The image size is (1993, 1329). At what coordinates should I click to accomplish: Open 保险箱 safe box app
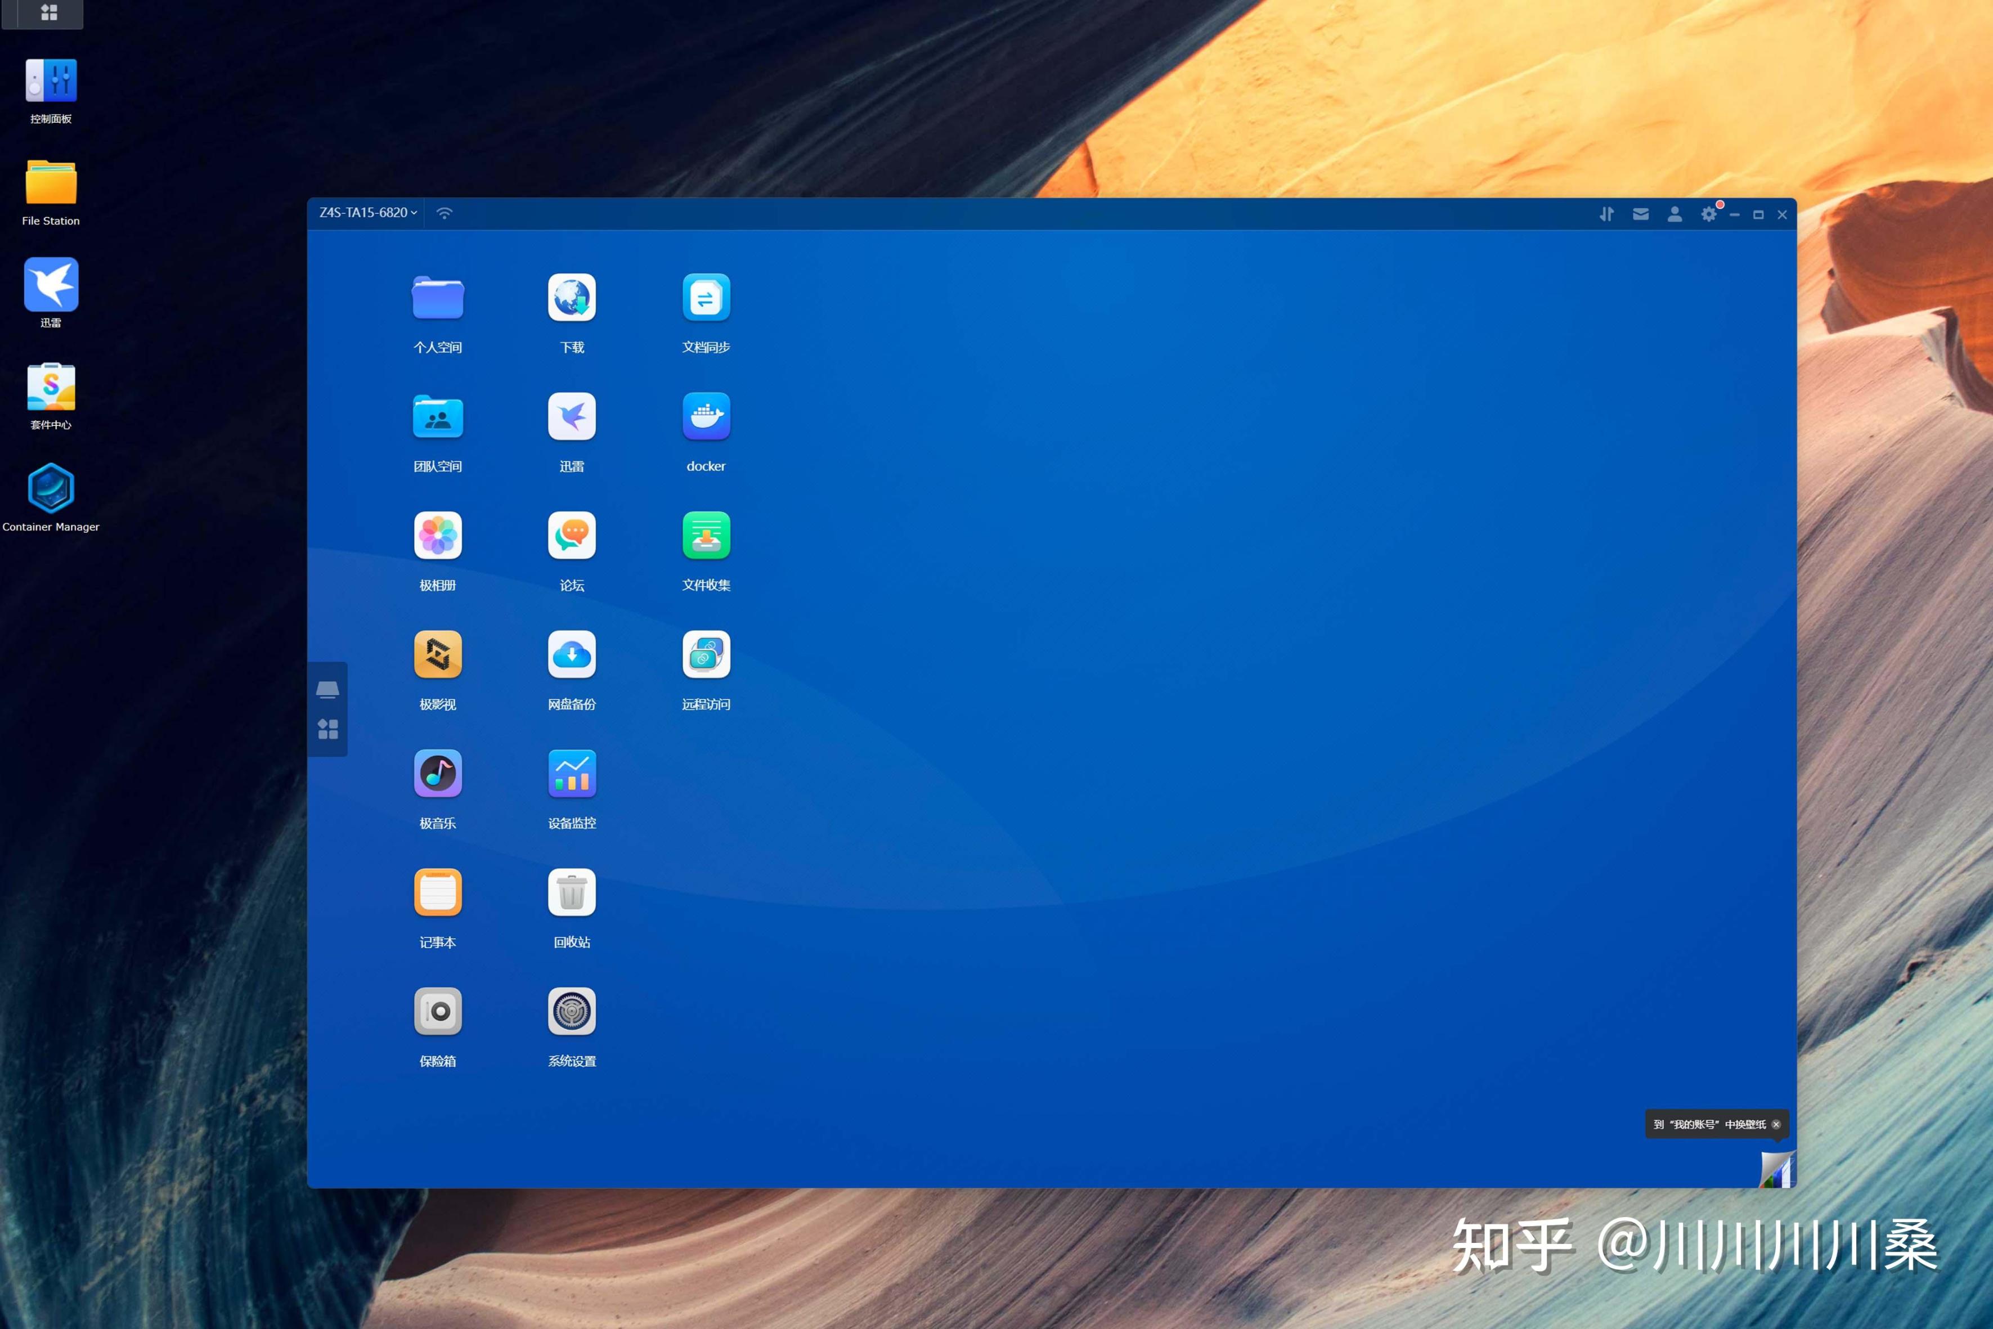click(437, 1011)
